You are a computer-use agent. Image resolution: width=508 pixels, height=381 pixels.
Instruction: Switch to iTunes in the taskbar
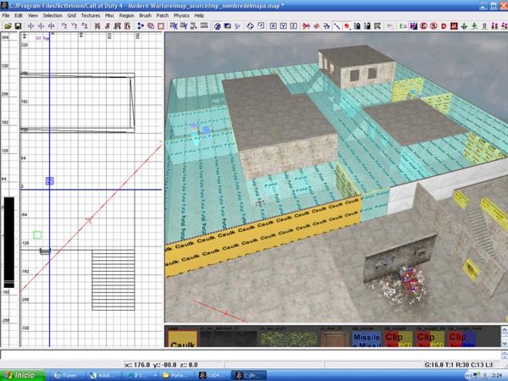pyautogui.click(x=66, y=375)
